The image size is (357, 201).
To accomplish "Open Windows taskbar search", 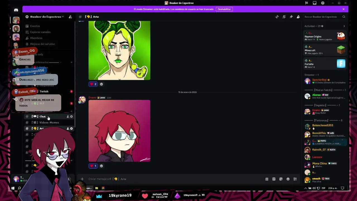I will point(19,188).
